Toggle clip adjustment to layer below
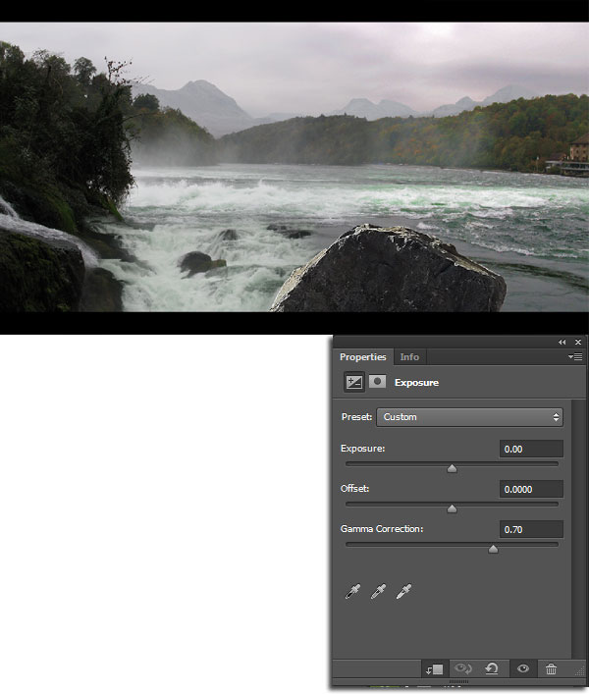Screen dimensions: 589x694 [434, 668]
